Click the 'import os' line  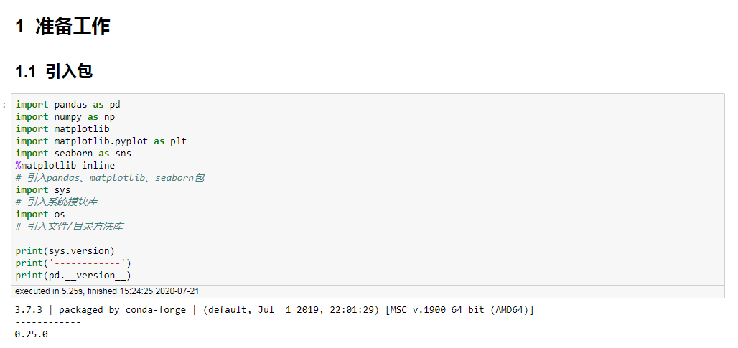point(40,215)
